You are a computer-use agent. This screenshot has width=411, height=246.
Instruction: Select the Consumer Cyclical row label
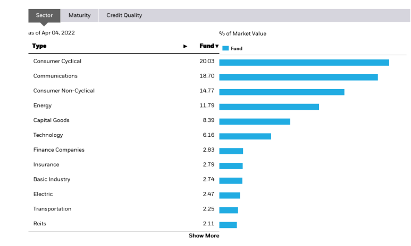click(57, 61)
